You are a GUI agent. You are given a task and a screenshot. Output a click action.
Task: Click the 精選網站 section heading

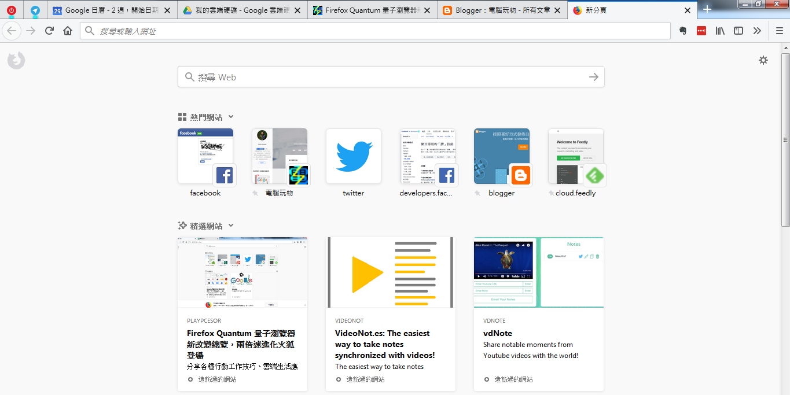206,226
